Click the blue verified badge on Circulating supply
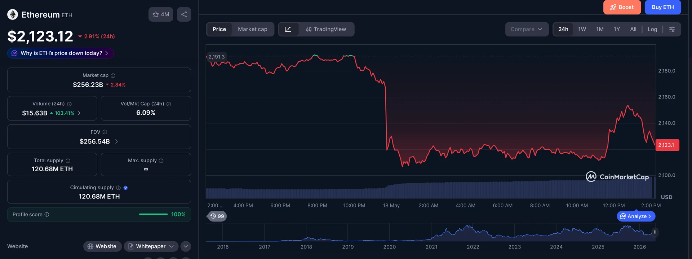The width and height of the screenshot is (692, 259). [125, 188]
